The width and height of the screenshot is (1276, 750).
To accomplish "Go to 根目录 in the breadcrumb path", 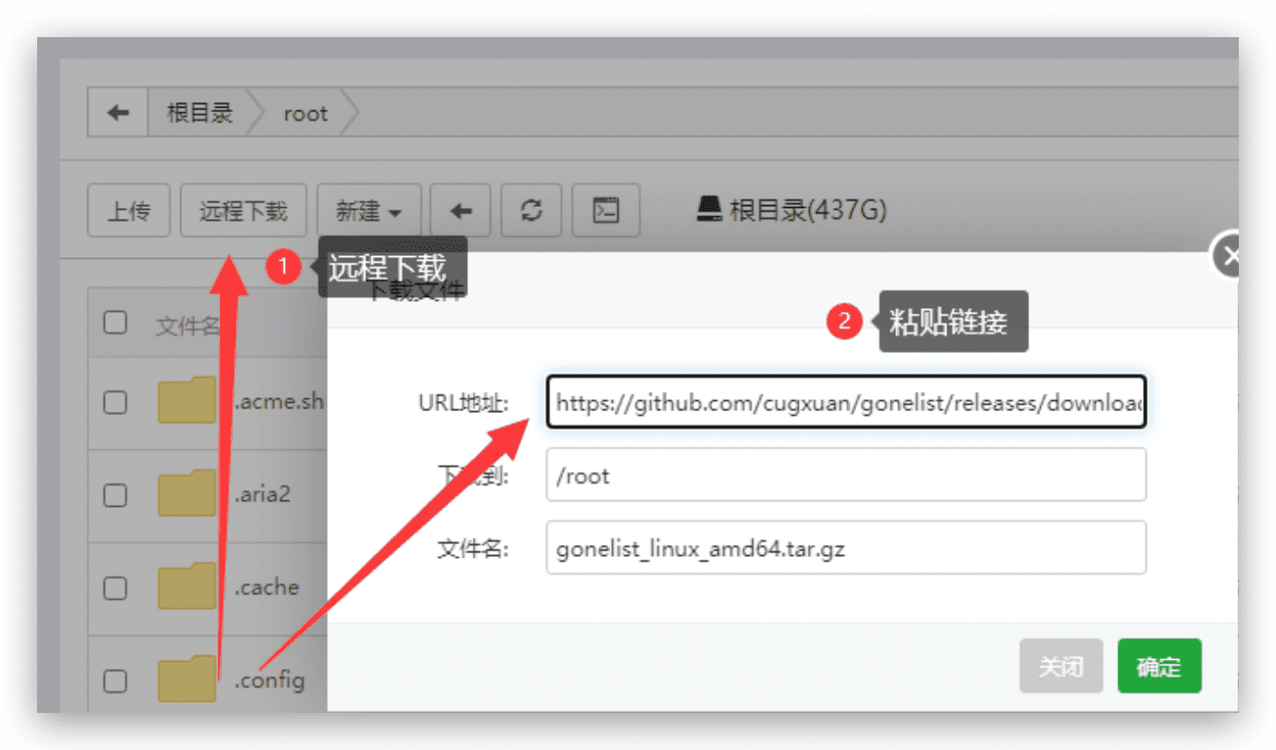I will 199,113.
